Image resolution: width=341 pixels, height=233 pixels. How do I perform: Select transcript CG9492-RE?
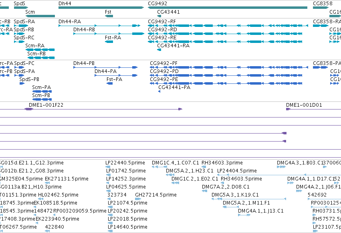[x=225, y=42]
